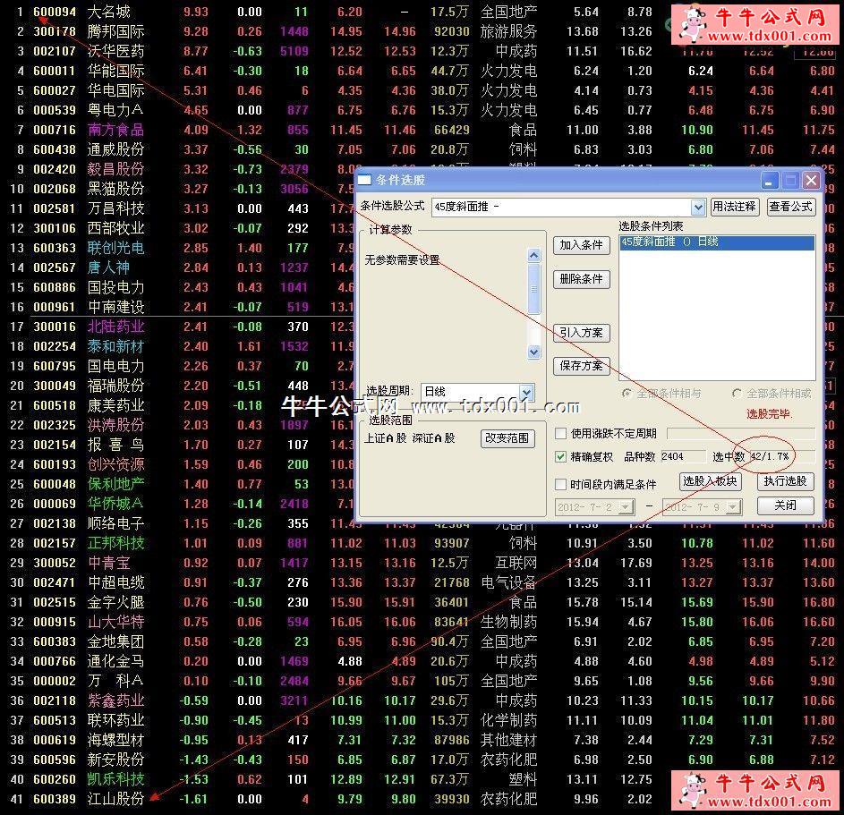Viewport: 844px width, 815px height.
Task: Select 全部条件相与 radio option
Action: (626, 394)
